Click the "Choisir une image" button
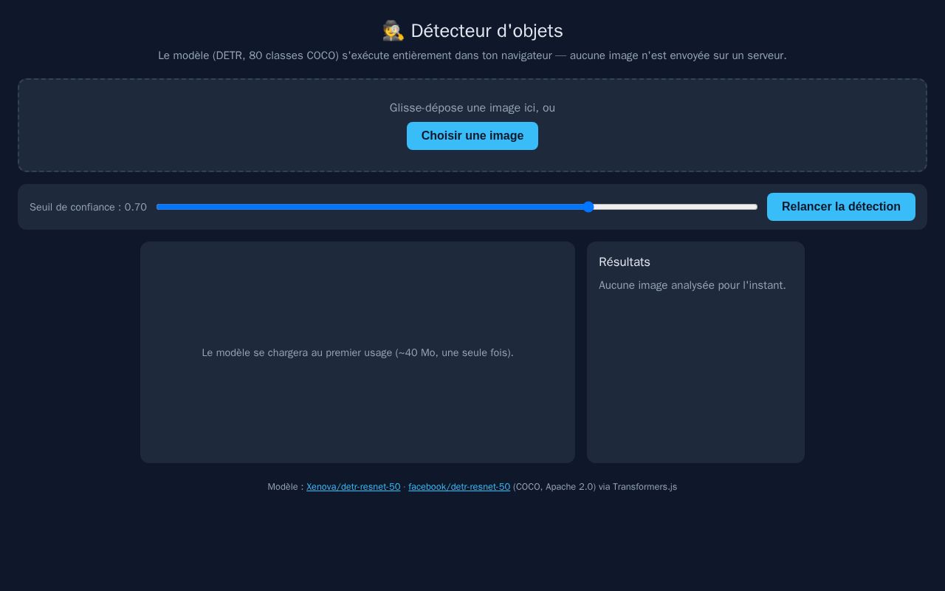 (472, 136)
